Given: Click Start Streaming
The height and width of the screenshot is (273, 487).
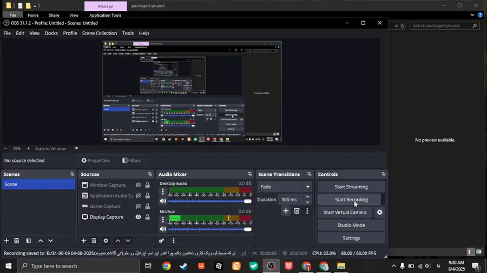Looking at the screenshot, I should pyautogui.click(x=351, y=187).
